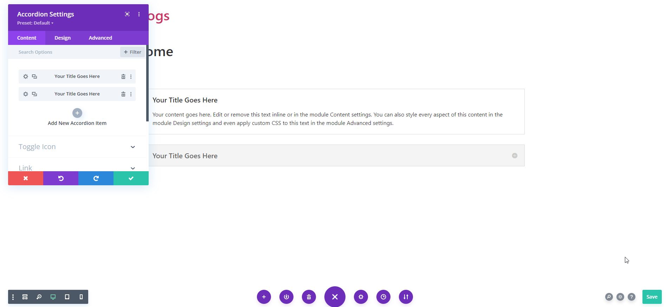Screen dimensions: 666x307
Task: Edit the accordion body content text
Action: 328,119
